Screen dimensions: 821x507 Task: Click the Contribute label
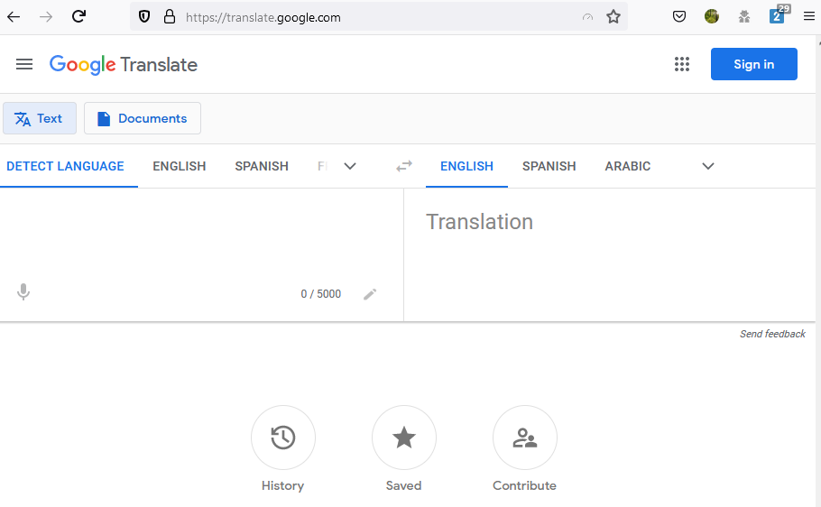[525, 485]
